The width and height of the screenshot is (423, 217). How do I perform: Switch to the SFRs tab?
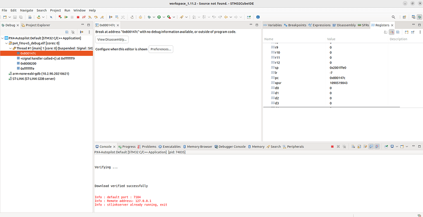363,25
